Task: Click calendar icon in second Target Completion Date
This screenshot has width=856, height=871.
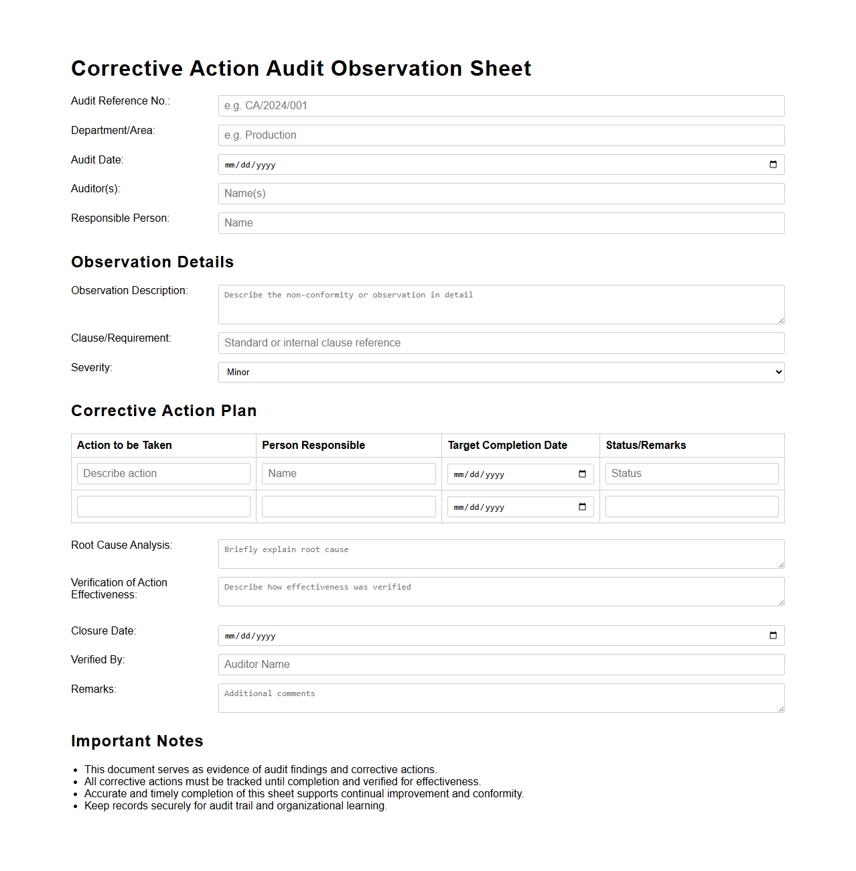Action: click(x=582, y=507)
